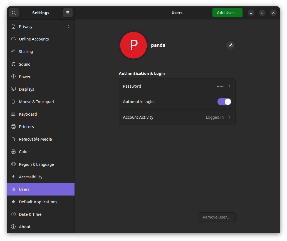
Task: Click the Password row label
Action: point(132,86)
